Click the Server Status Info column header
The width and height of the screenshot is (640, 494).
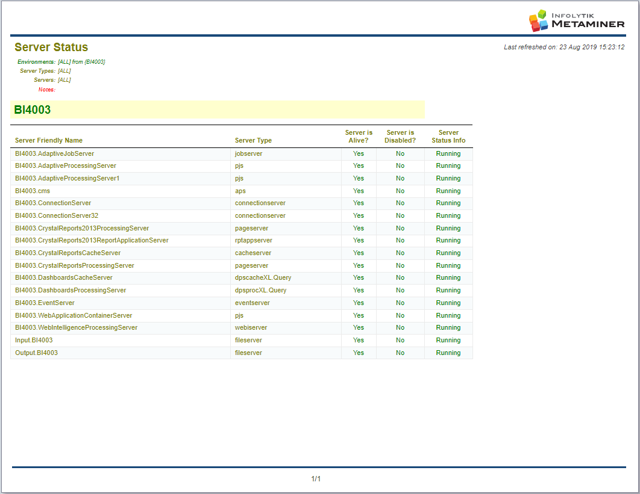[x=448, y=137]
